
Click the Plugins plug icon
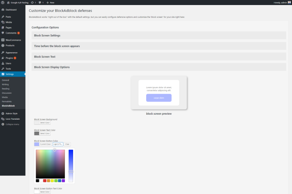click(x=3, y=58)
